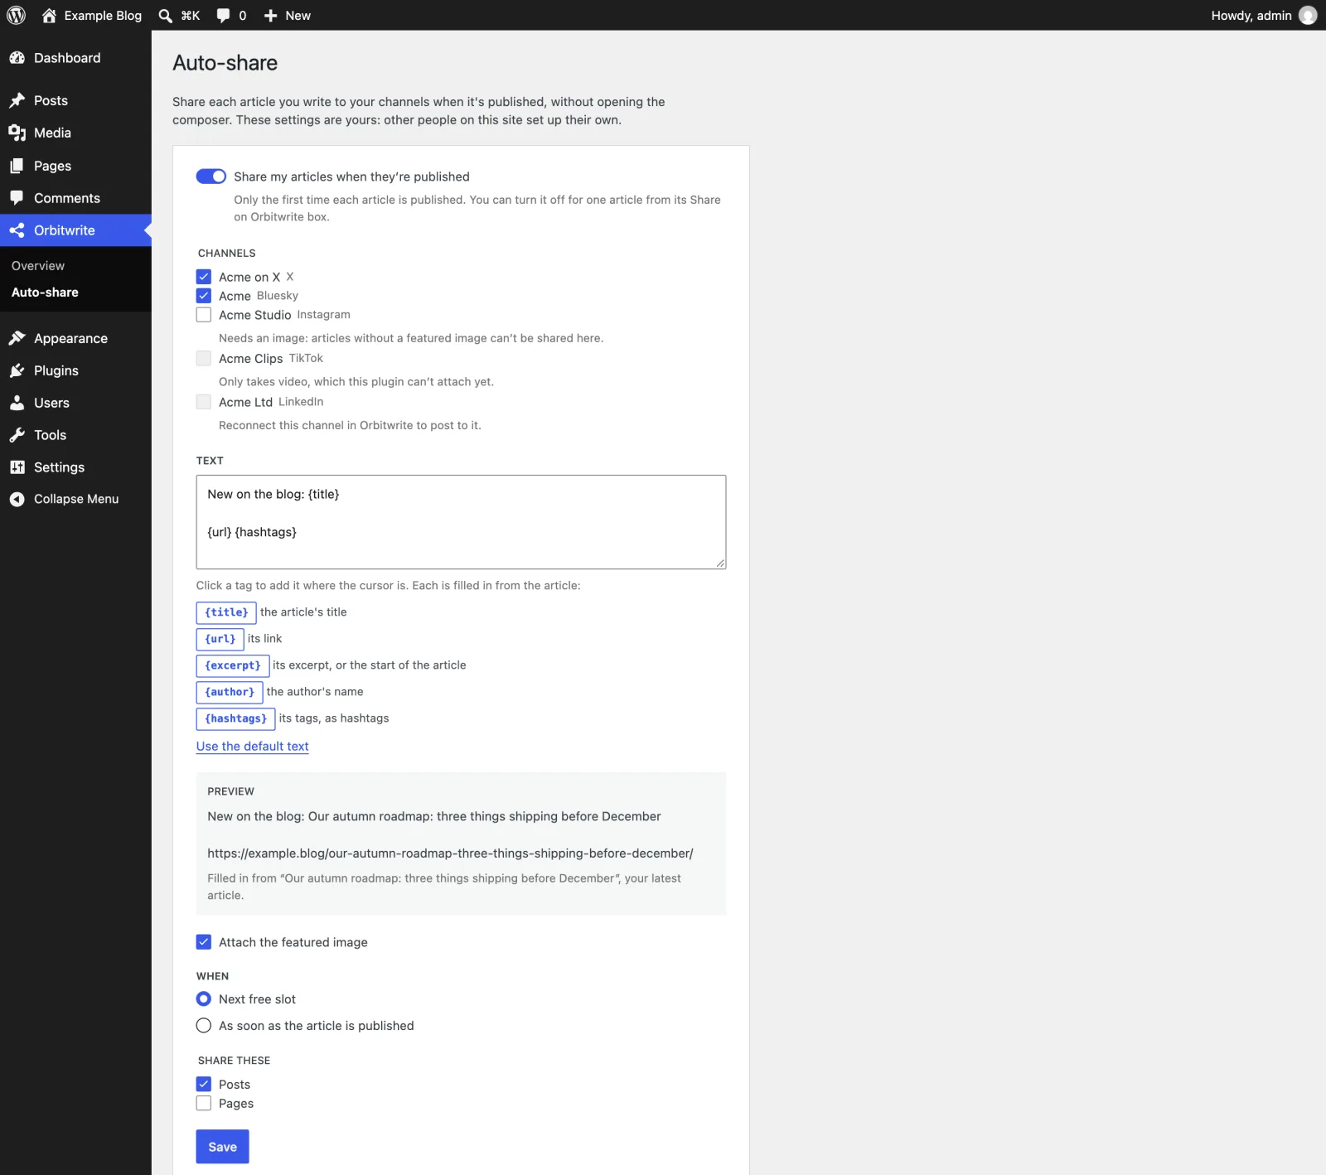Uncheck the Acme Bluesky channel
This screenshot has width=1326, height=1175.
point(204,296)
